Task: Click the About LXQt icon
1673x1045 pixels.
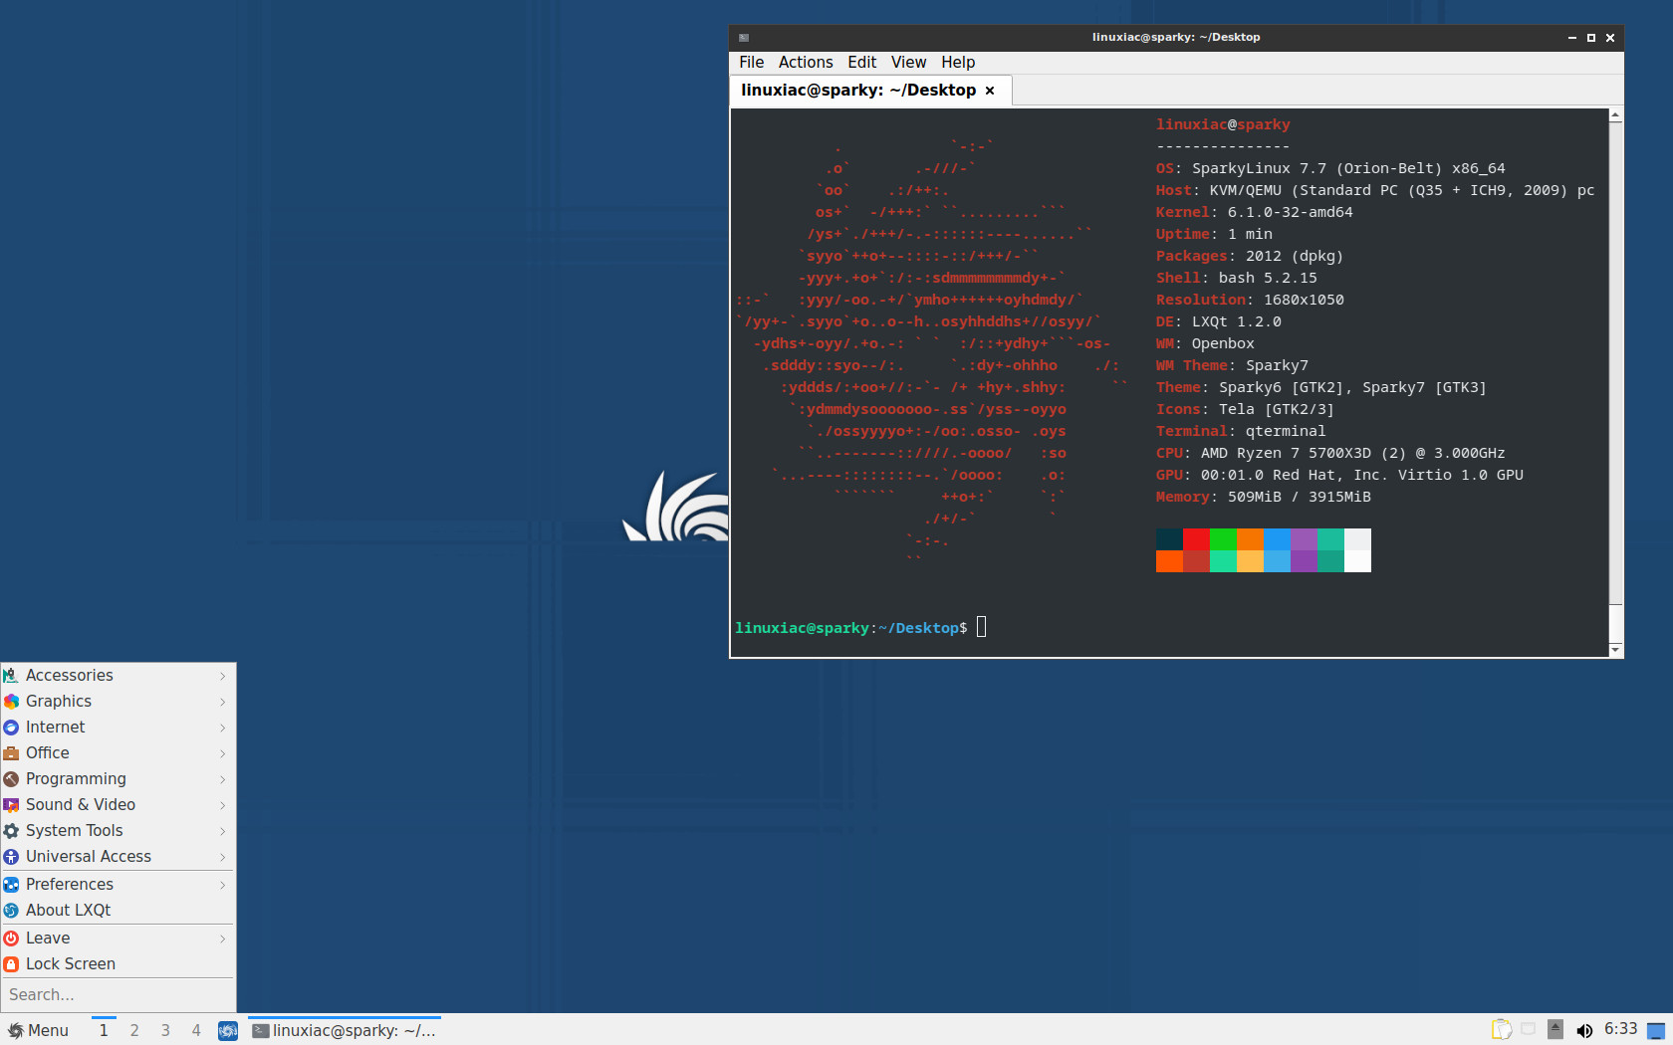Action: click(x=11, y=910)
